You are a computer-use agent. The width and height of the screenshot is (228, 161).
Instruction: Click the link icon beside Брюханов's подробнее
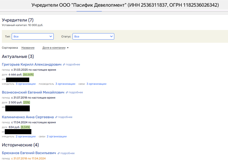pos(59,153)
